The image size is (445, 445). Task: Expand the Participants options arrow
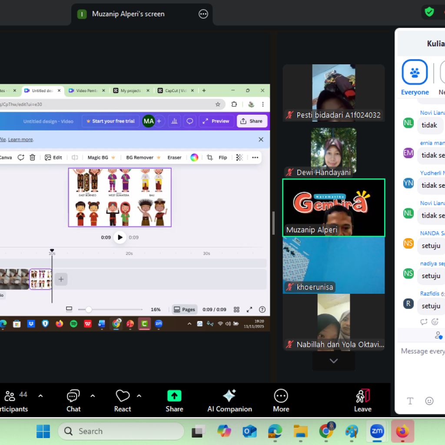click(x=40, y=396)
